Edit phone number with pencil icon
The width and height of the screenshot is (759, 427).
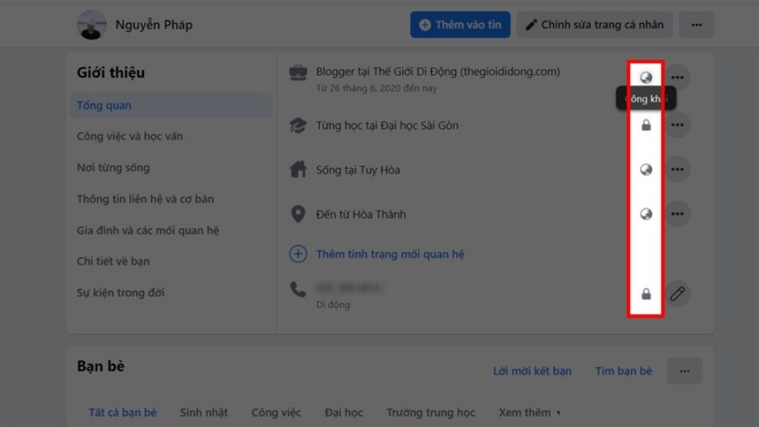click(x=677, y=294)
